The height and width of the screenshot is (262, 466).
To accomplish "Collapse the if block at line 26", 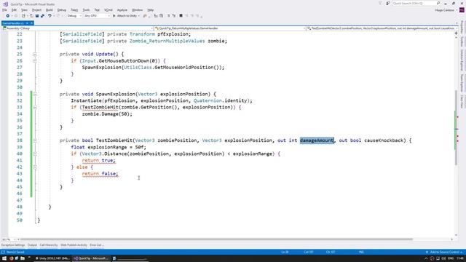I will coord(35,60).
